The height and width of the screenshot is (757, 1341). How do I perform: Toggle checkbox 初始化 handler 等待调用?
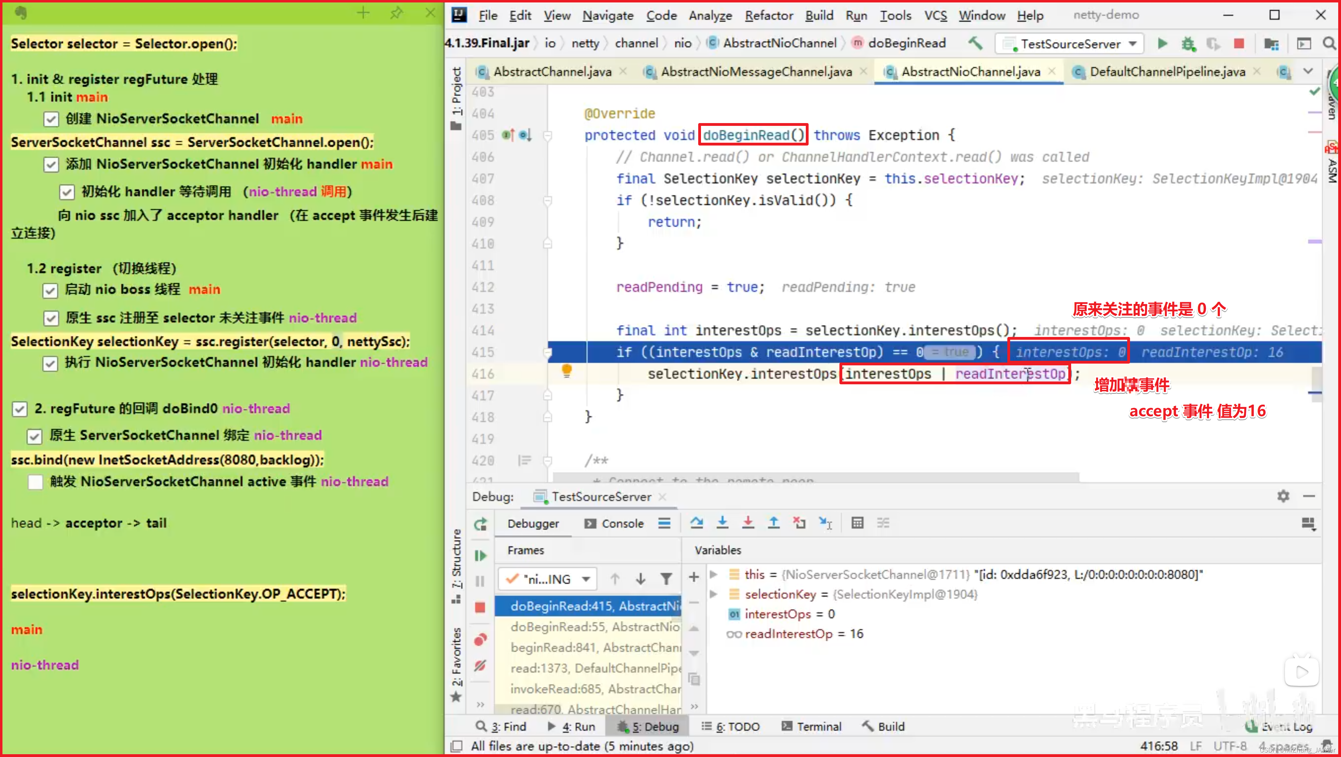(67, 192)
